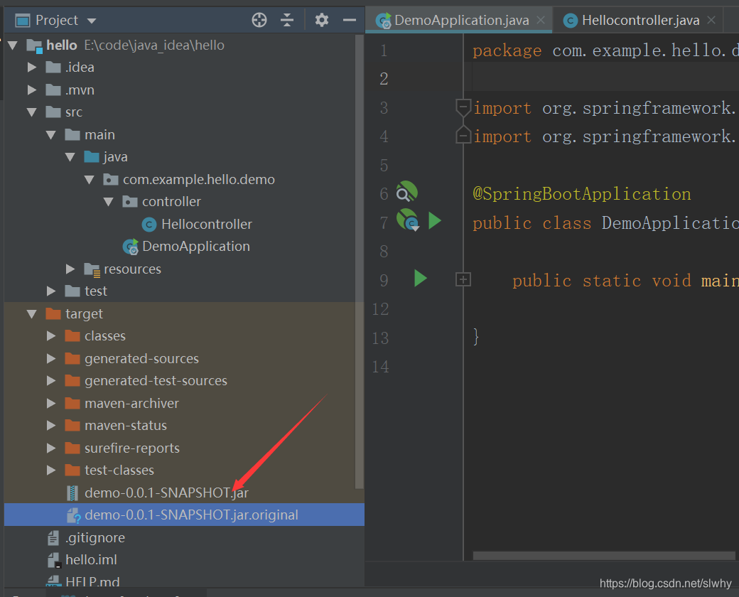The height and width of the screenshot is (597, 739).
Task: Click the editor horizontal scrollbar
Action: pyautogui.click(x=604, y=556)
